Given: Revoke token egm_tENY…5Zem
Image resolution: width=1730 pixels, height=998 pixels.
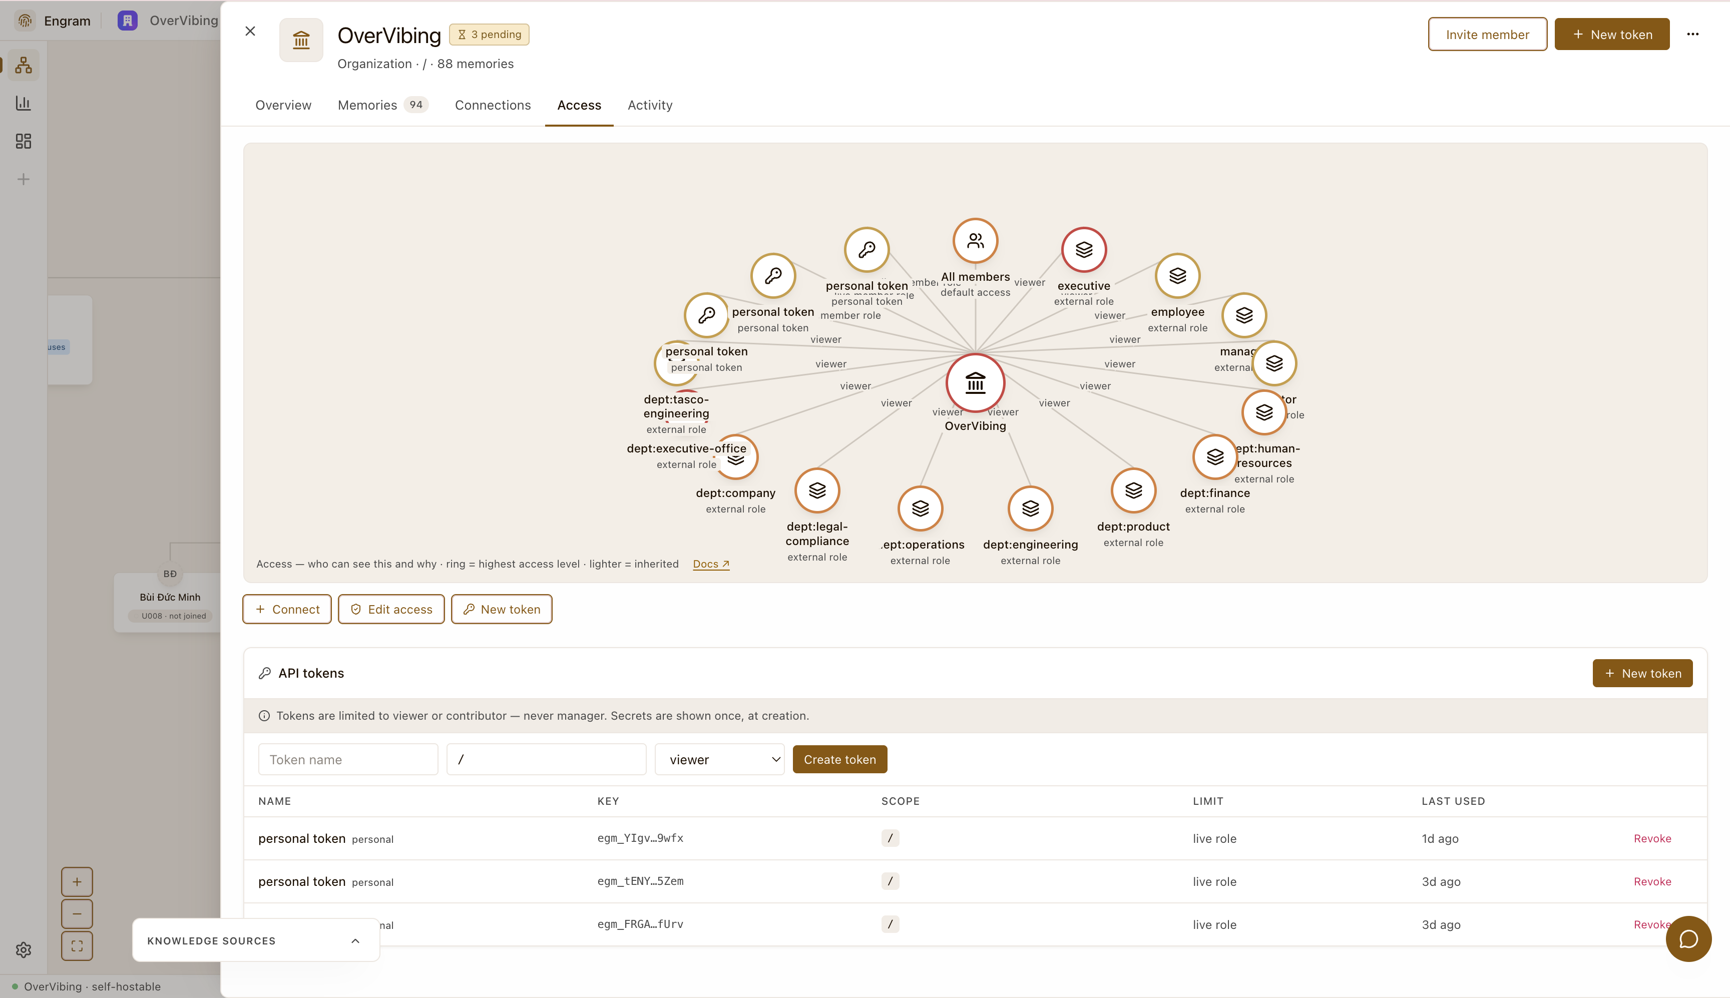Looking at the screenshot, I should 1652,881.
